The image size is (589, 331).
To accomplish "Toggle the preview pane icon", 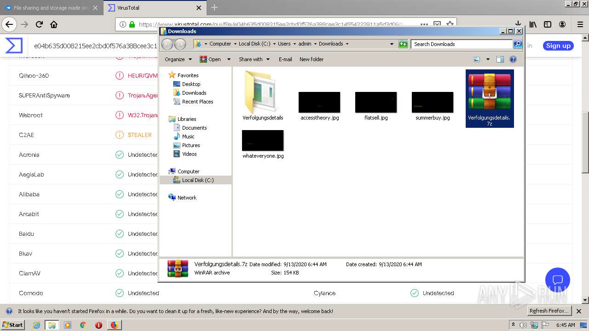I will (500, 59).
